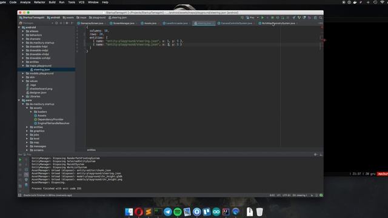Open the Trash in the dock

(x=259, y=212)
